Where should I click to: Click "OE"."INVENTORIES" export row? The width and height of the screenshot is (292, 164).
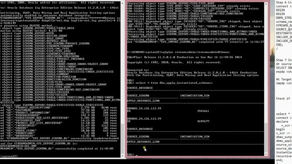[58, 126]
